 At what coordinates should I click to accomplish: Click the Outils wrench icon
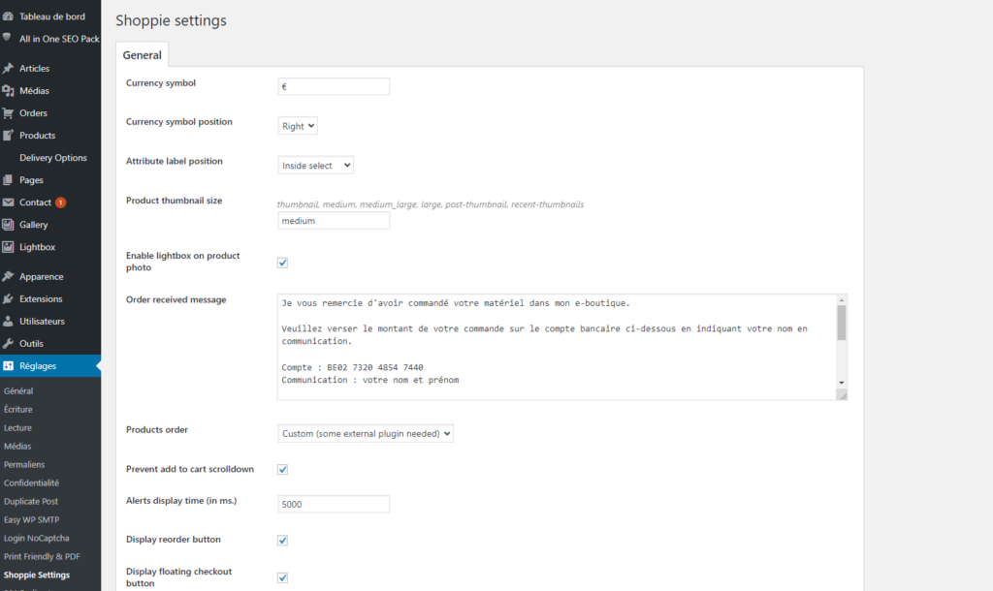point(8,344)
